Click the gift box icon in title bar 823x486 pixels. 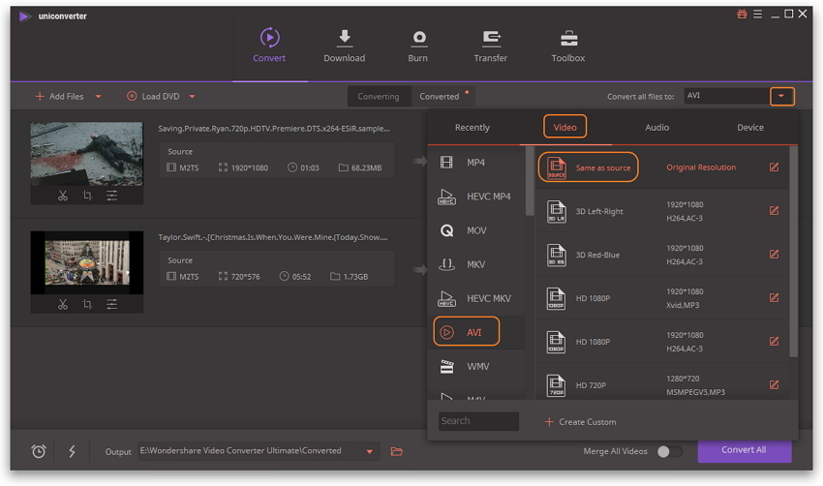tap(742, 15)
